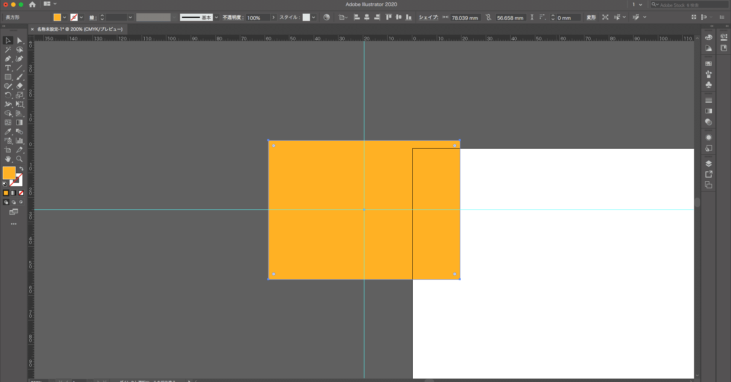
Task: Select the Artboard tool
Action: [x=8, y=150]
